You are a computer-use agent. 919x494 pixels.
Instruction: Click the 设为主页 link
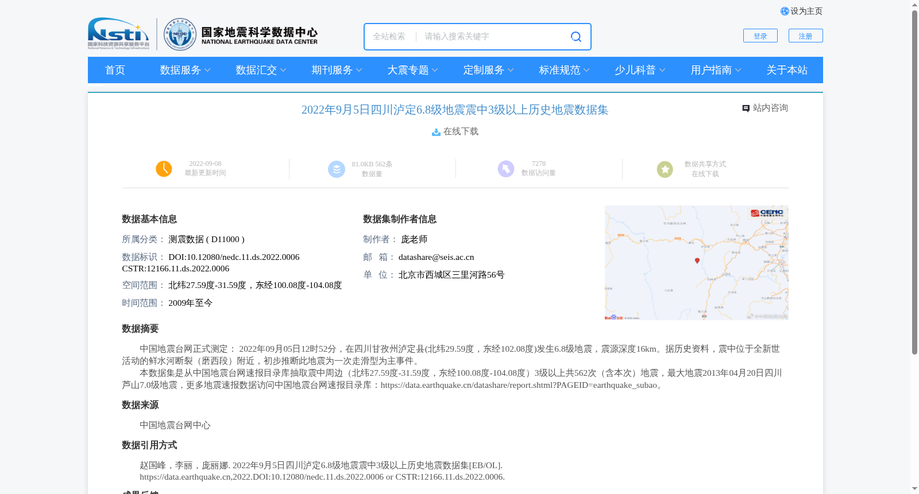pyautogui.click(x=806, y=11)
